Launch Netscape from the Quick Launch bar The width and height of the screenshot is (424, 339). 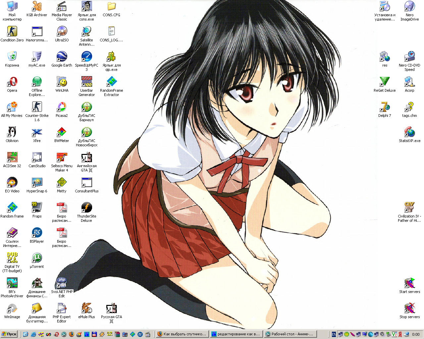[64, 334]
